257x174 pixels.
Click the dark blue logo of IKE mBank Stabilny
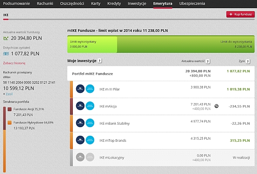pyautogui.click(x=80, y=123)
